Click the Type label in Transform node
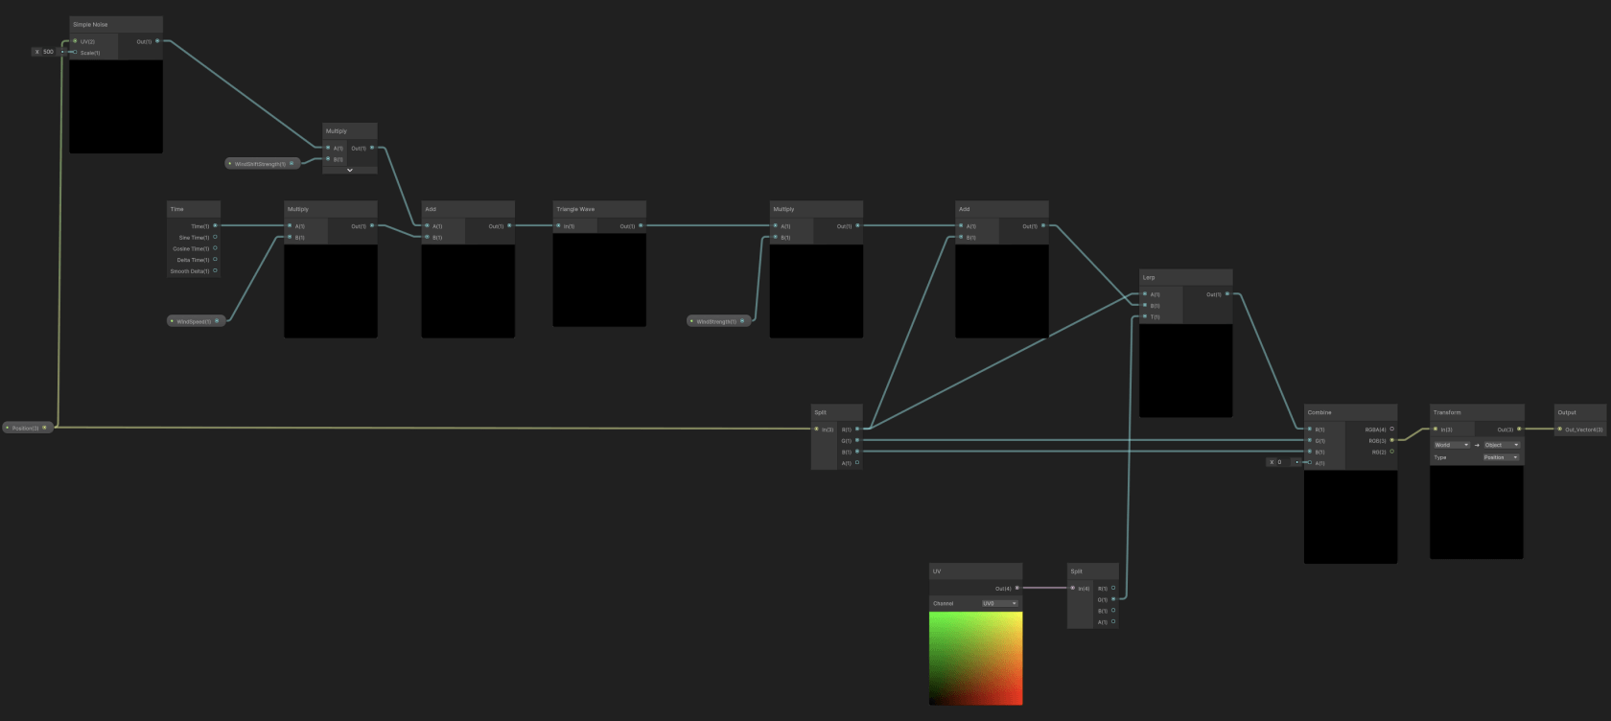Viewport: 1611px width, 721px height. tap(1440, 457)
